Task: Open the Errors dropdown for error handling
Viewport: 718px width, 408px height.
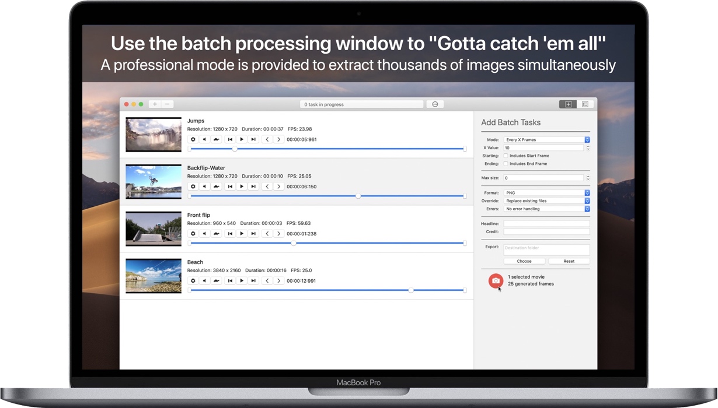Action: (546, 209)
